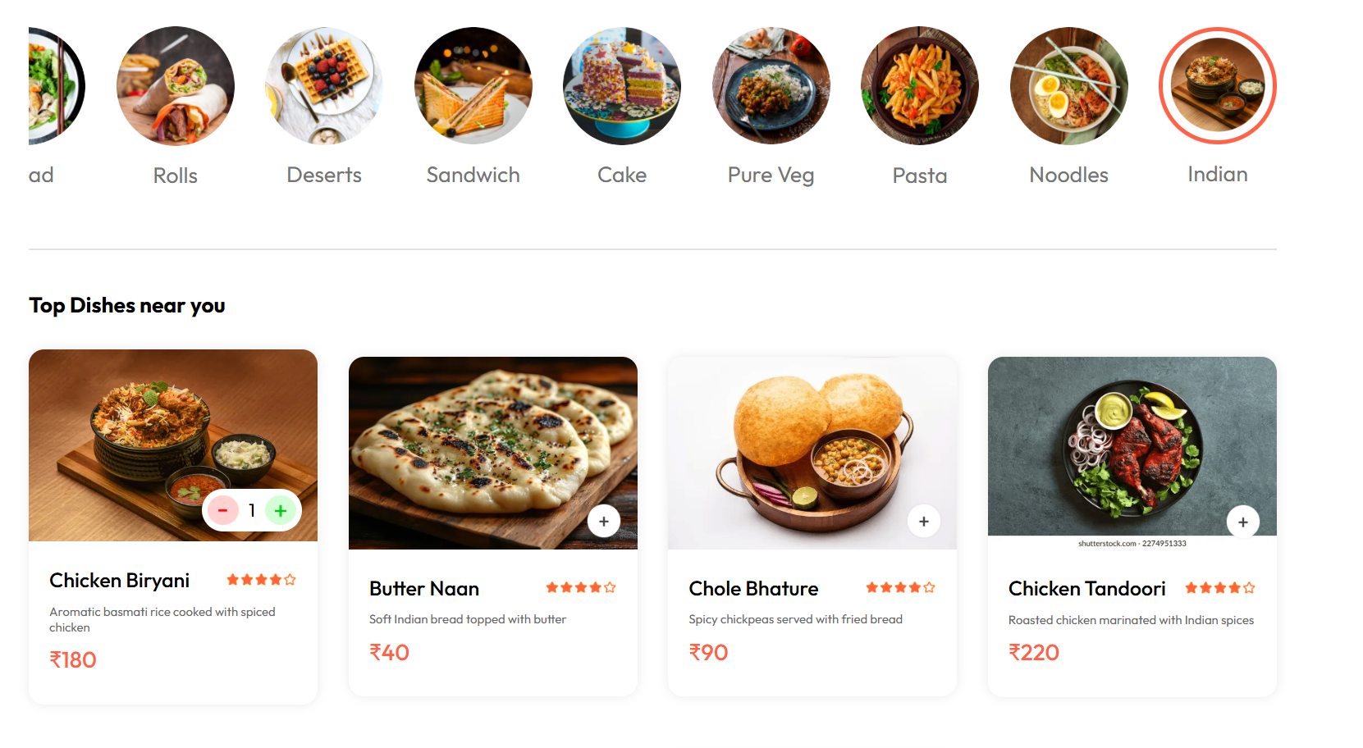Select the partially visible Salad category

click(53, 86)
